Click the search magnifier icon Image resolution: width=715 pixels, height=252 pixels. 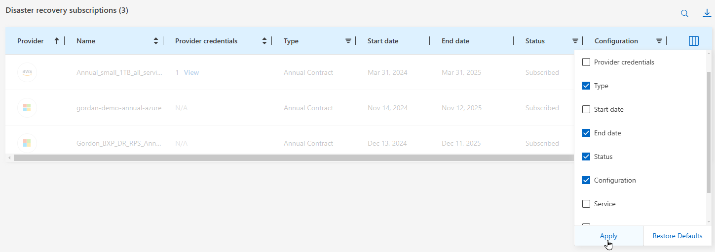tap(684, 14)
